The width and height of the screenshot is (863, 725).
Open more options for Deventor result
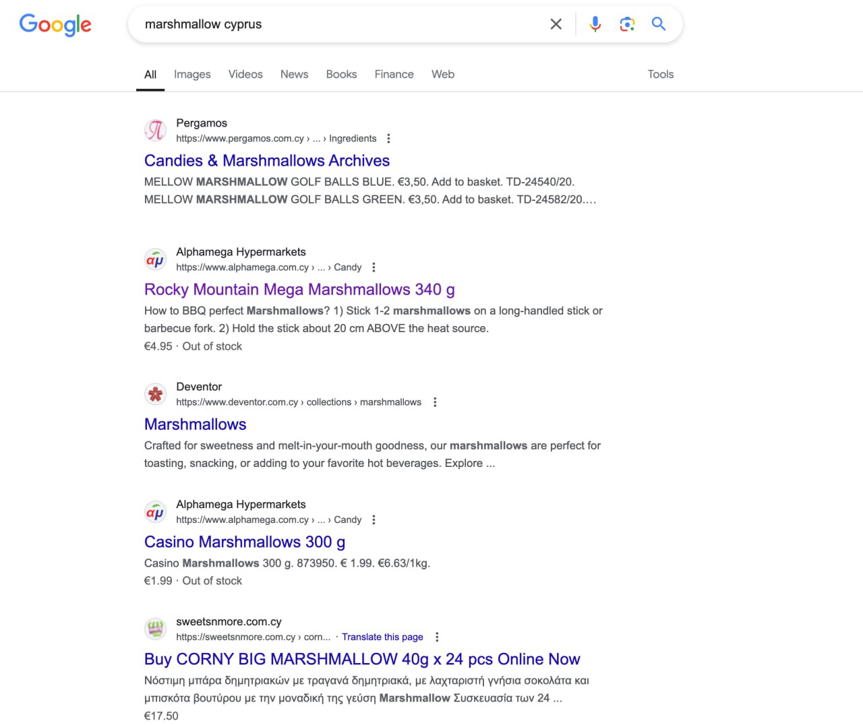[435, 402]
